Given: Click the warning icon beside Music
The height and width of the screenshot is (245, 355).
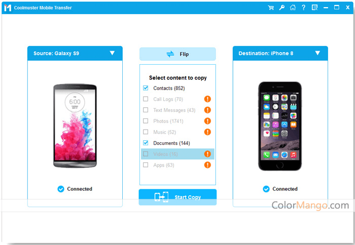Looking at the screenshot, I should click(x=207, y=132).
